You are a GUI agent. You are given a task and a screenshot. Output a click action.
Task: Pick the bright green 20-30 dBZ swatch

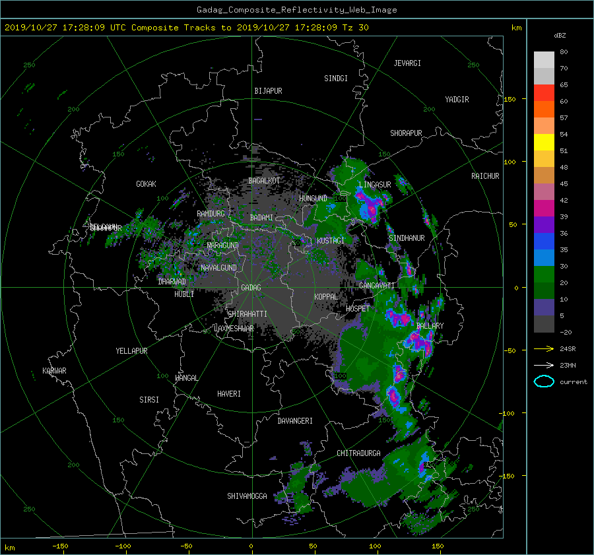544,275
